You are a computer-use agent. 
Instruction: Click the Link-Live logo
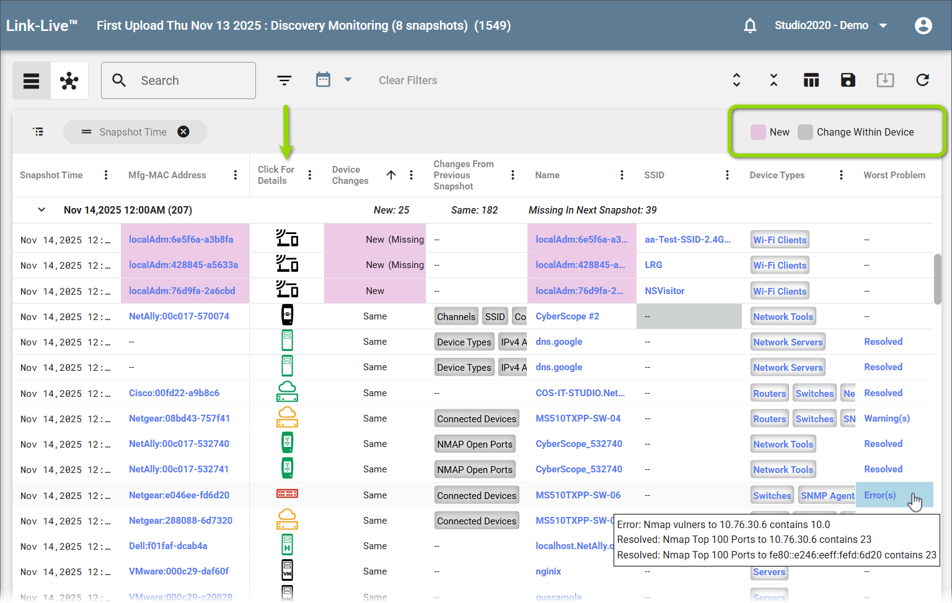point(42,25)
